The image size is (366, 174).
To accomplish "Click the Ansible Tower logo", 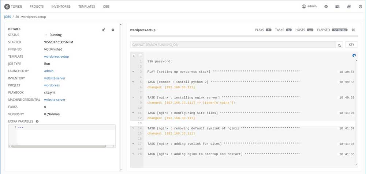I will click(x=14, y=7).
